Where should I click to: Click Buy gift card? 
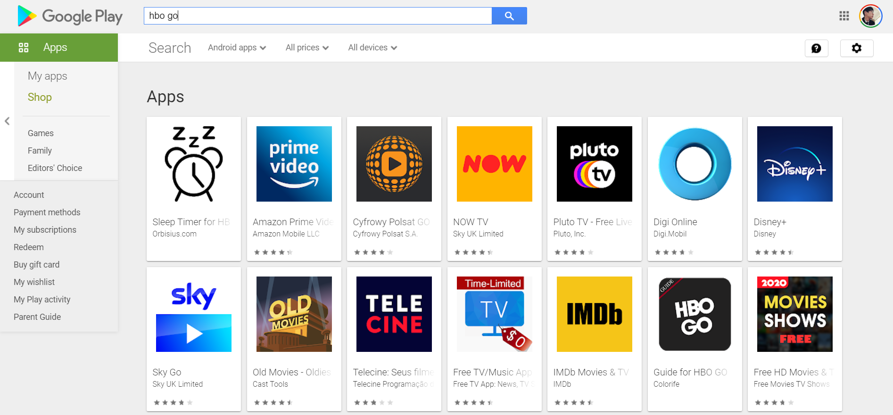37,265
